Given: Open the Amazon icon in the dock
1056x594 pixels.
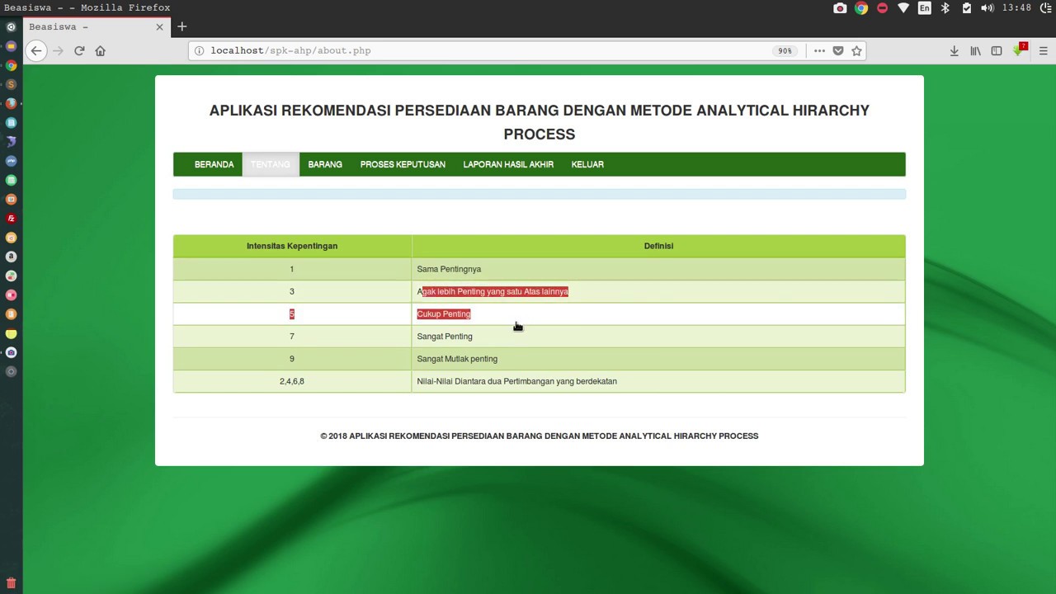Looking at the screenshot, I should tap(11, 257).
